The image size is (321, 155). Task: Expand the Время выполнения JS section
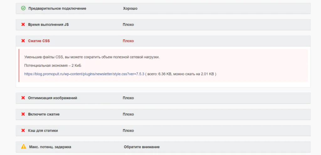[x=163, y=25]
